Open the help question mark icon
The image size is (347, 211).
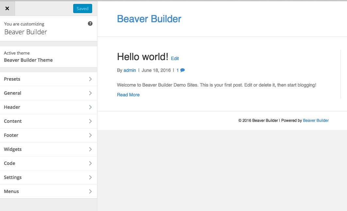[x=90, y=24]
